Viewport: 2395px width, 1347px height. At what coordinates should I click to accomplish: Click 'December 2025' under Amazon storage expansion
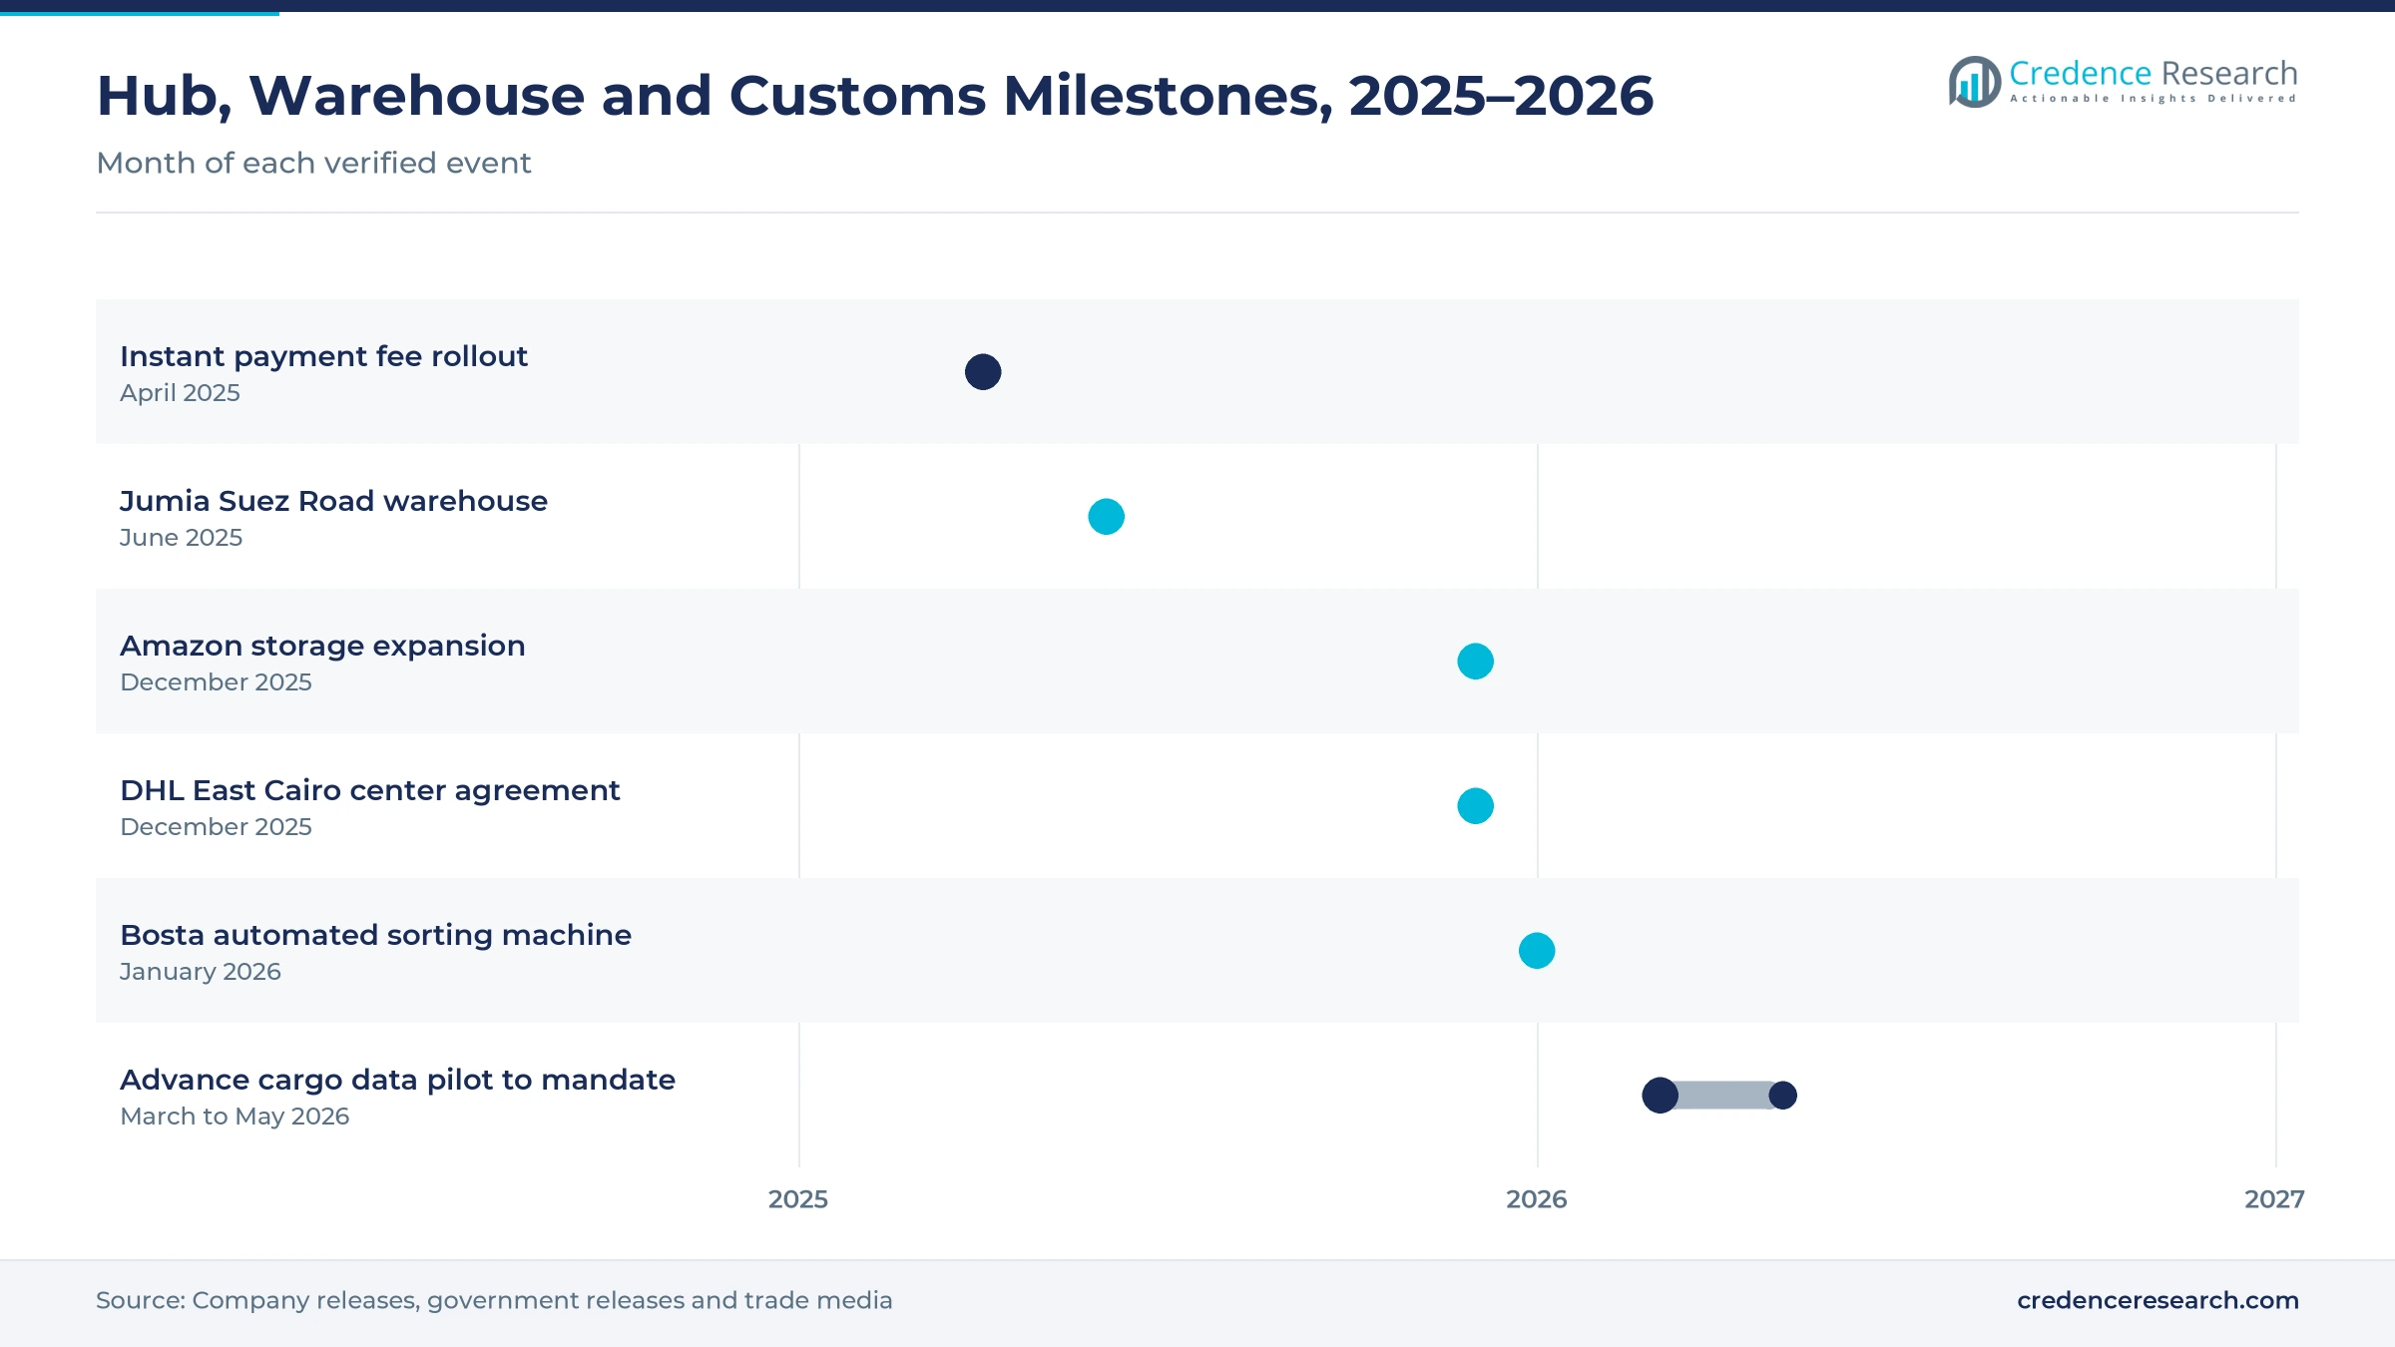click(216, 682)
